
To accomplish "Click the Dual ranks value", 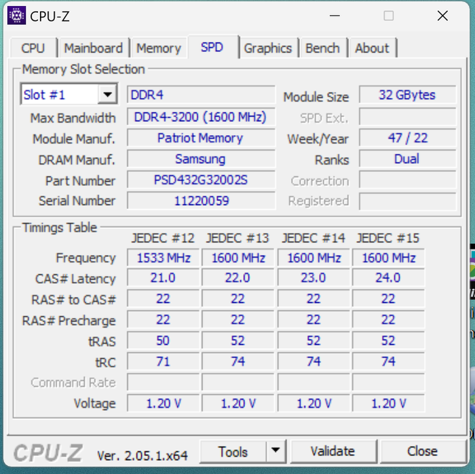I will pyautogui.click(x=407, y=159).
